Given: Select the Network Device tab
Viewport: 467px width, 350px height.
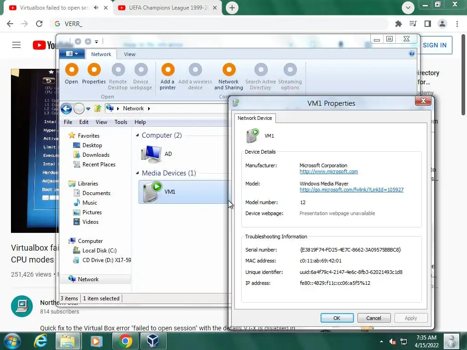Looking at the screenshot, I should (254, 118).
